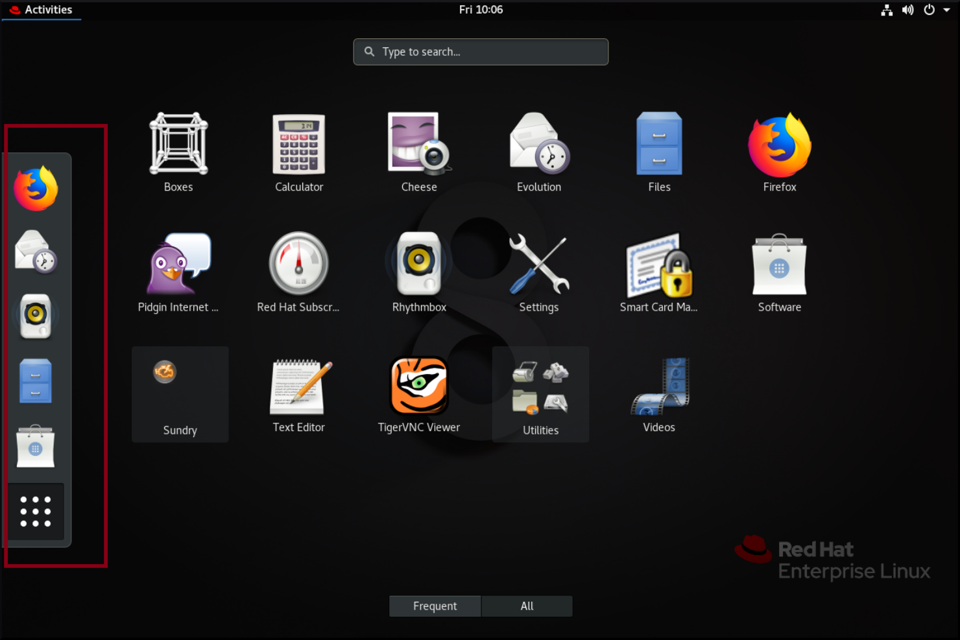The height and width of the screenshot is (640, 960).
Task: Select the All applications tab
Action: [527, 606]
